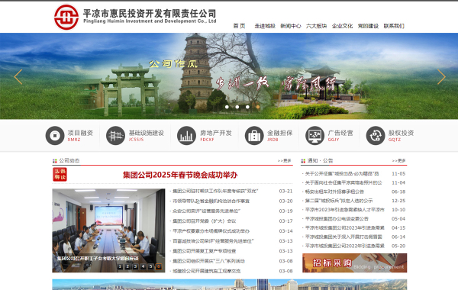Open news 集团公司组织开展庆"三八"系列活动
The width and height of the screenshot is (458, 290).
click(x=208, y=261)
